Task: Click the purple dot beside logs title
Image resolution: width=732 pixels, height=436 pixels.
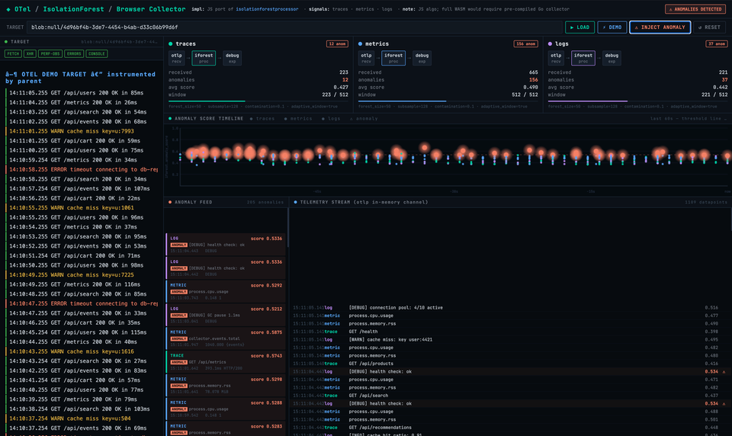Action: pos(550,44)
